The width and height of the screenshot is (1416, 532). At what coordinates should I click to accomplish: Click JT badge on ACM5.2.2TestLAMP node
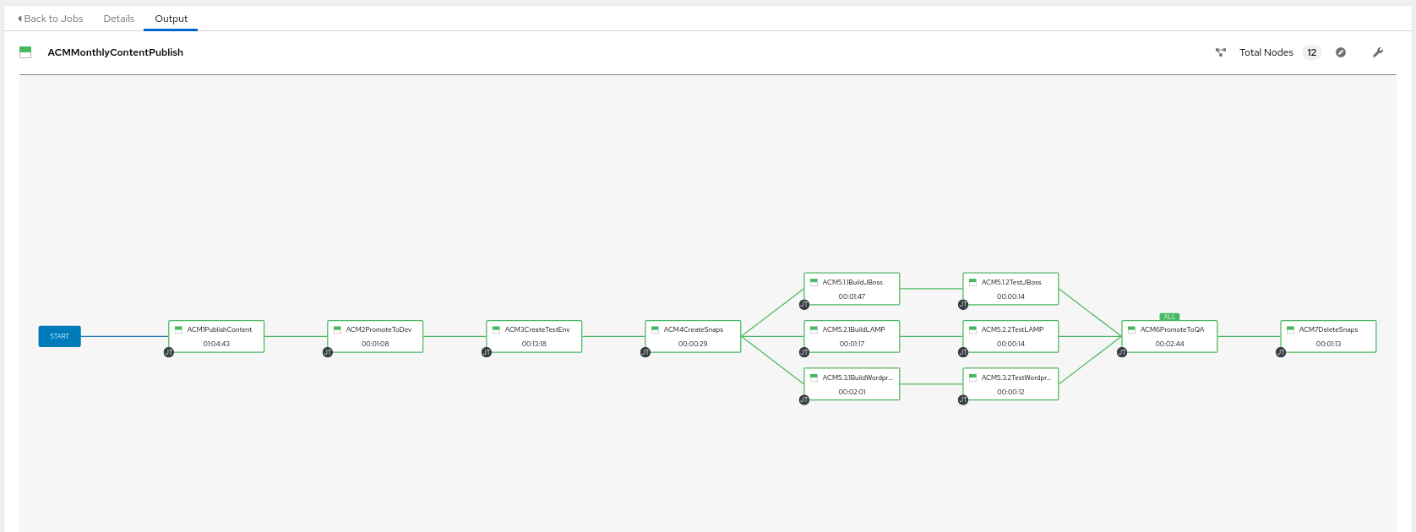pyautogui.click(x=963, y=352)
